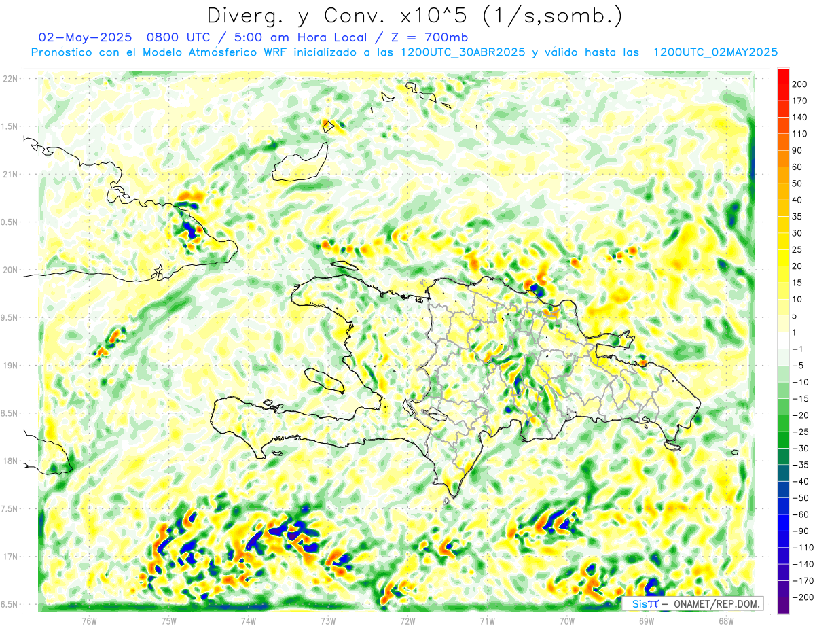Click the positive '30' color scale label

(798, 233)
